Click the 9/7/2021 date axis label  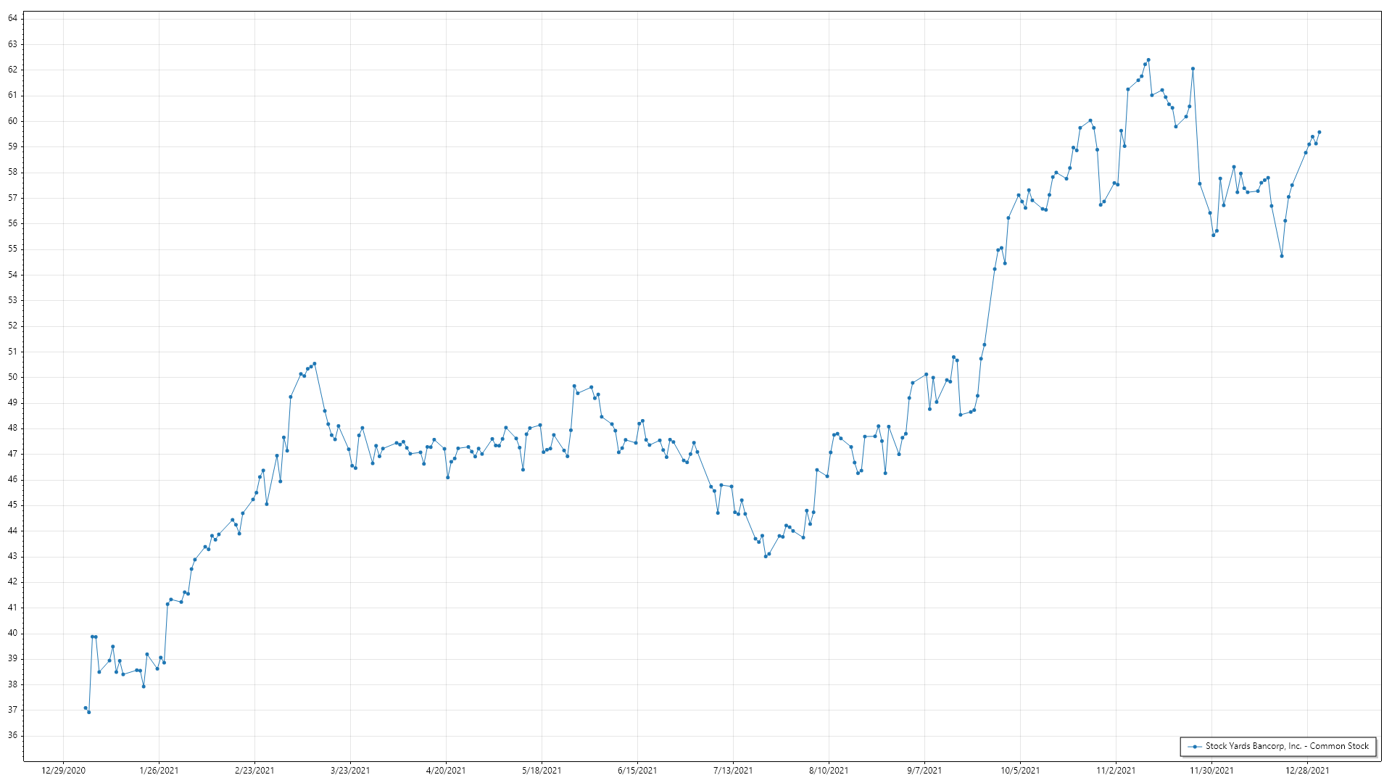click(x=924, y=771)
